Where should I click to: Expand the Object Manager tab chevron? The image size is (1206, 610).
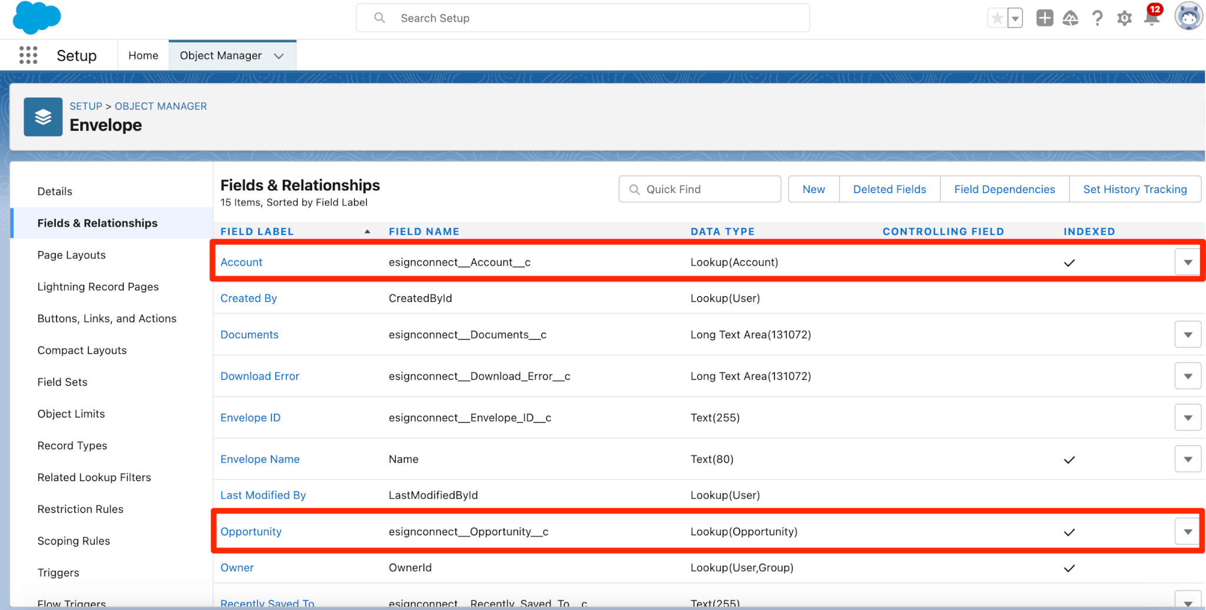pos(279,56)
